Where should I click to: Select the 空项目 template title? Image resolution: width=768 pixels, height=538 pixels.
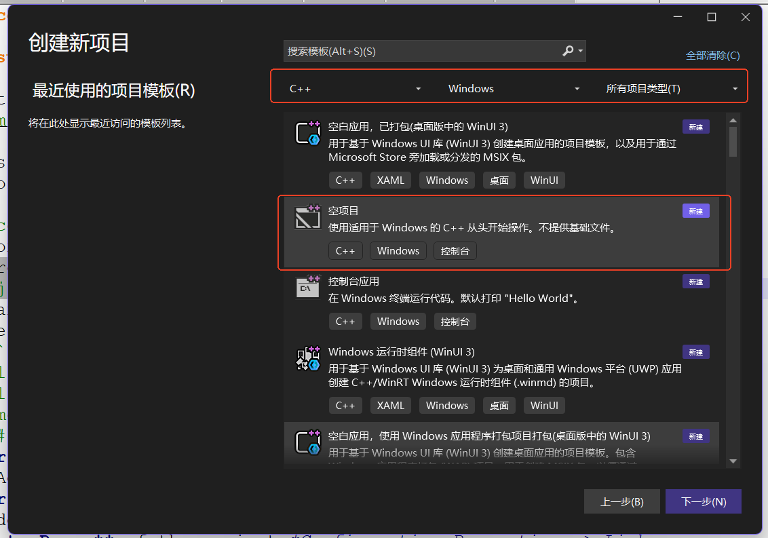(x=343, y=211)
